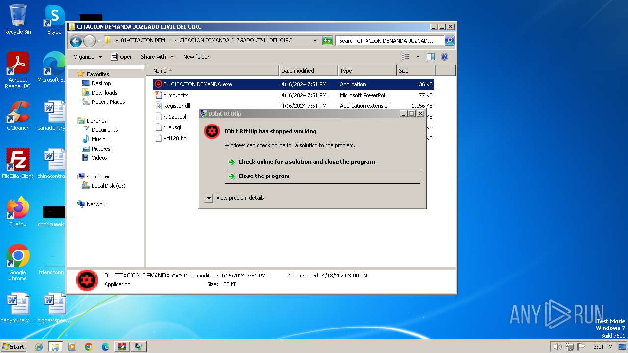Open the views dropdown arrow
This screenshot has width=628, height=353.
coord(418,57)
